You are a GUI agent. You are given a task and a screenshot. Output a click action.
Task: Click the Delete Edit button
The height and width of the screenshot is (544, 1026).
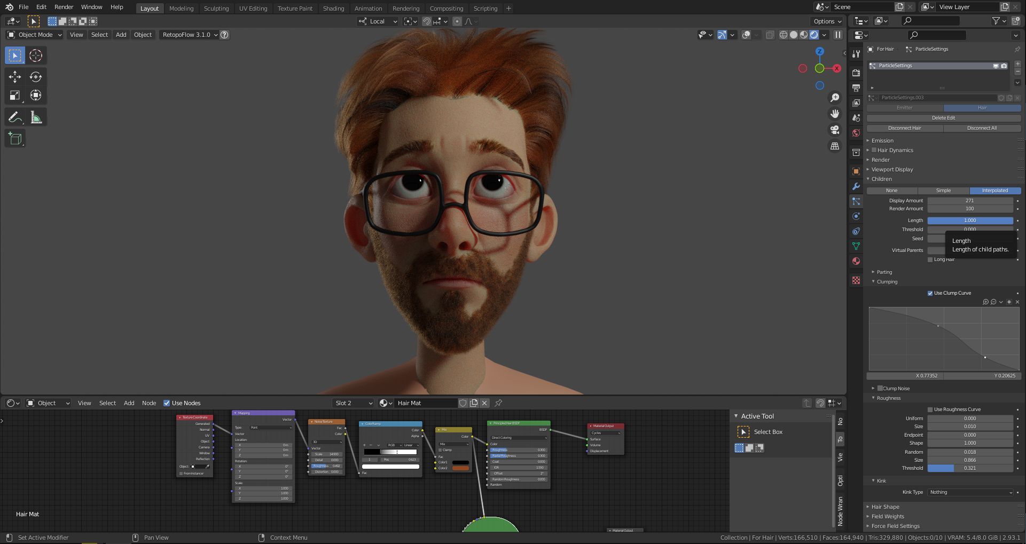click(944, 118)
